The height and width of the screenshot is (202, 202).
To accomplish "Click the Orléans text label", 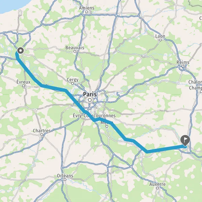I will (65, 176).
